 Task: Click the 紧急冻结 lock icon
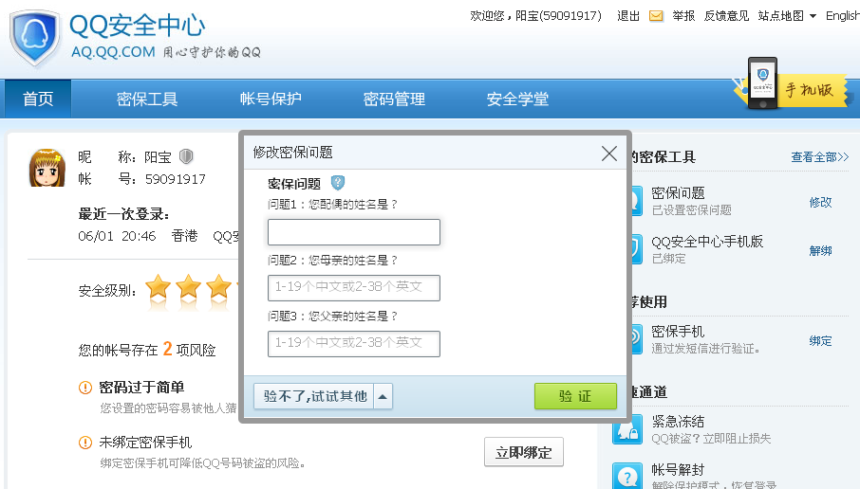coord(627,429)
